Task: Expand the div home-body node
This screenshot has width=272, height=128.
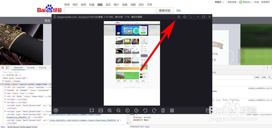Action: [x=5, y=96]
